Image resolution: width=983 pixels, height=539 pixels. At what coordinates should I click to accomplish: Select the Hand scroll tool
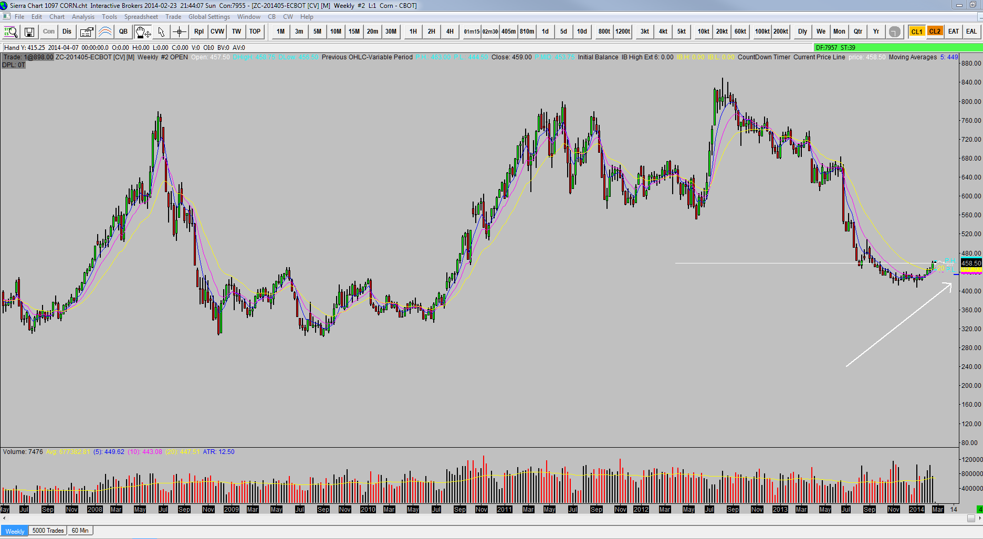pyautogui.click(x=143, y=31)
